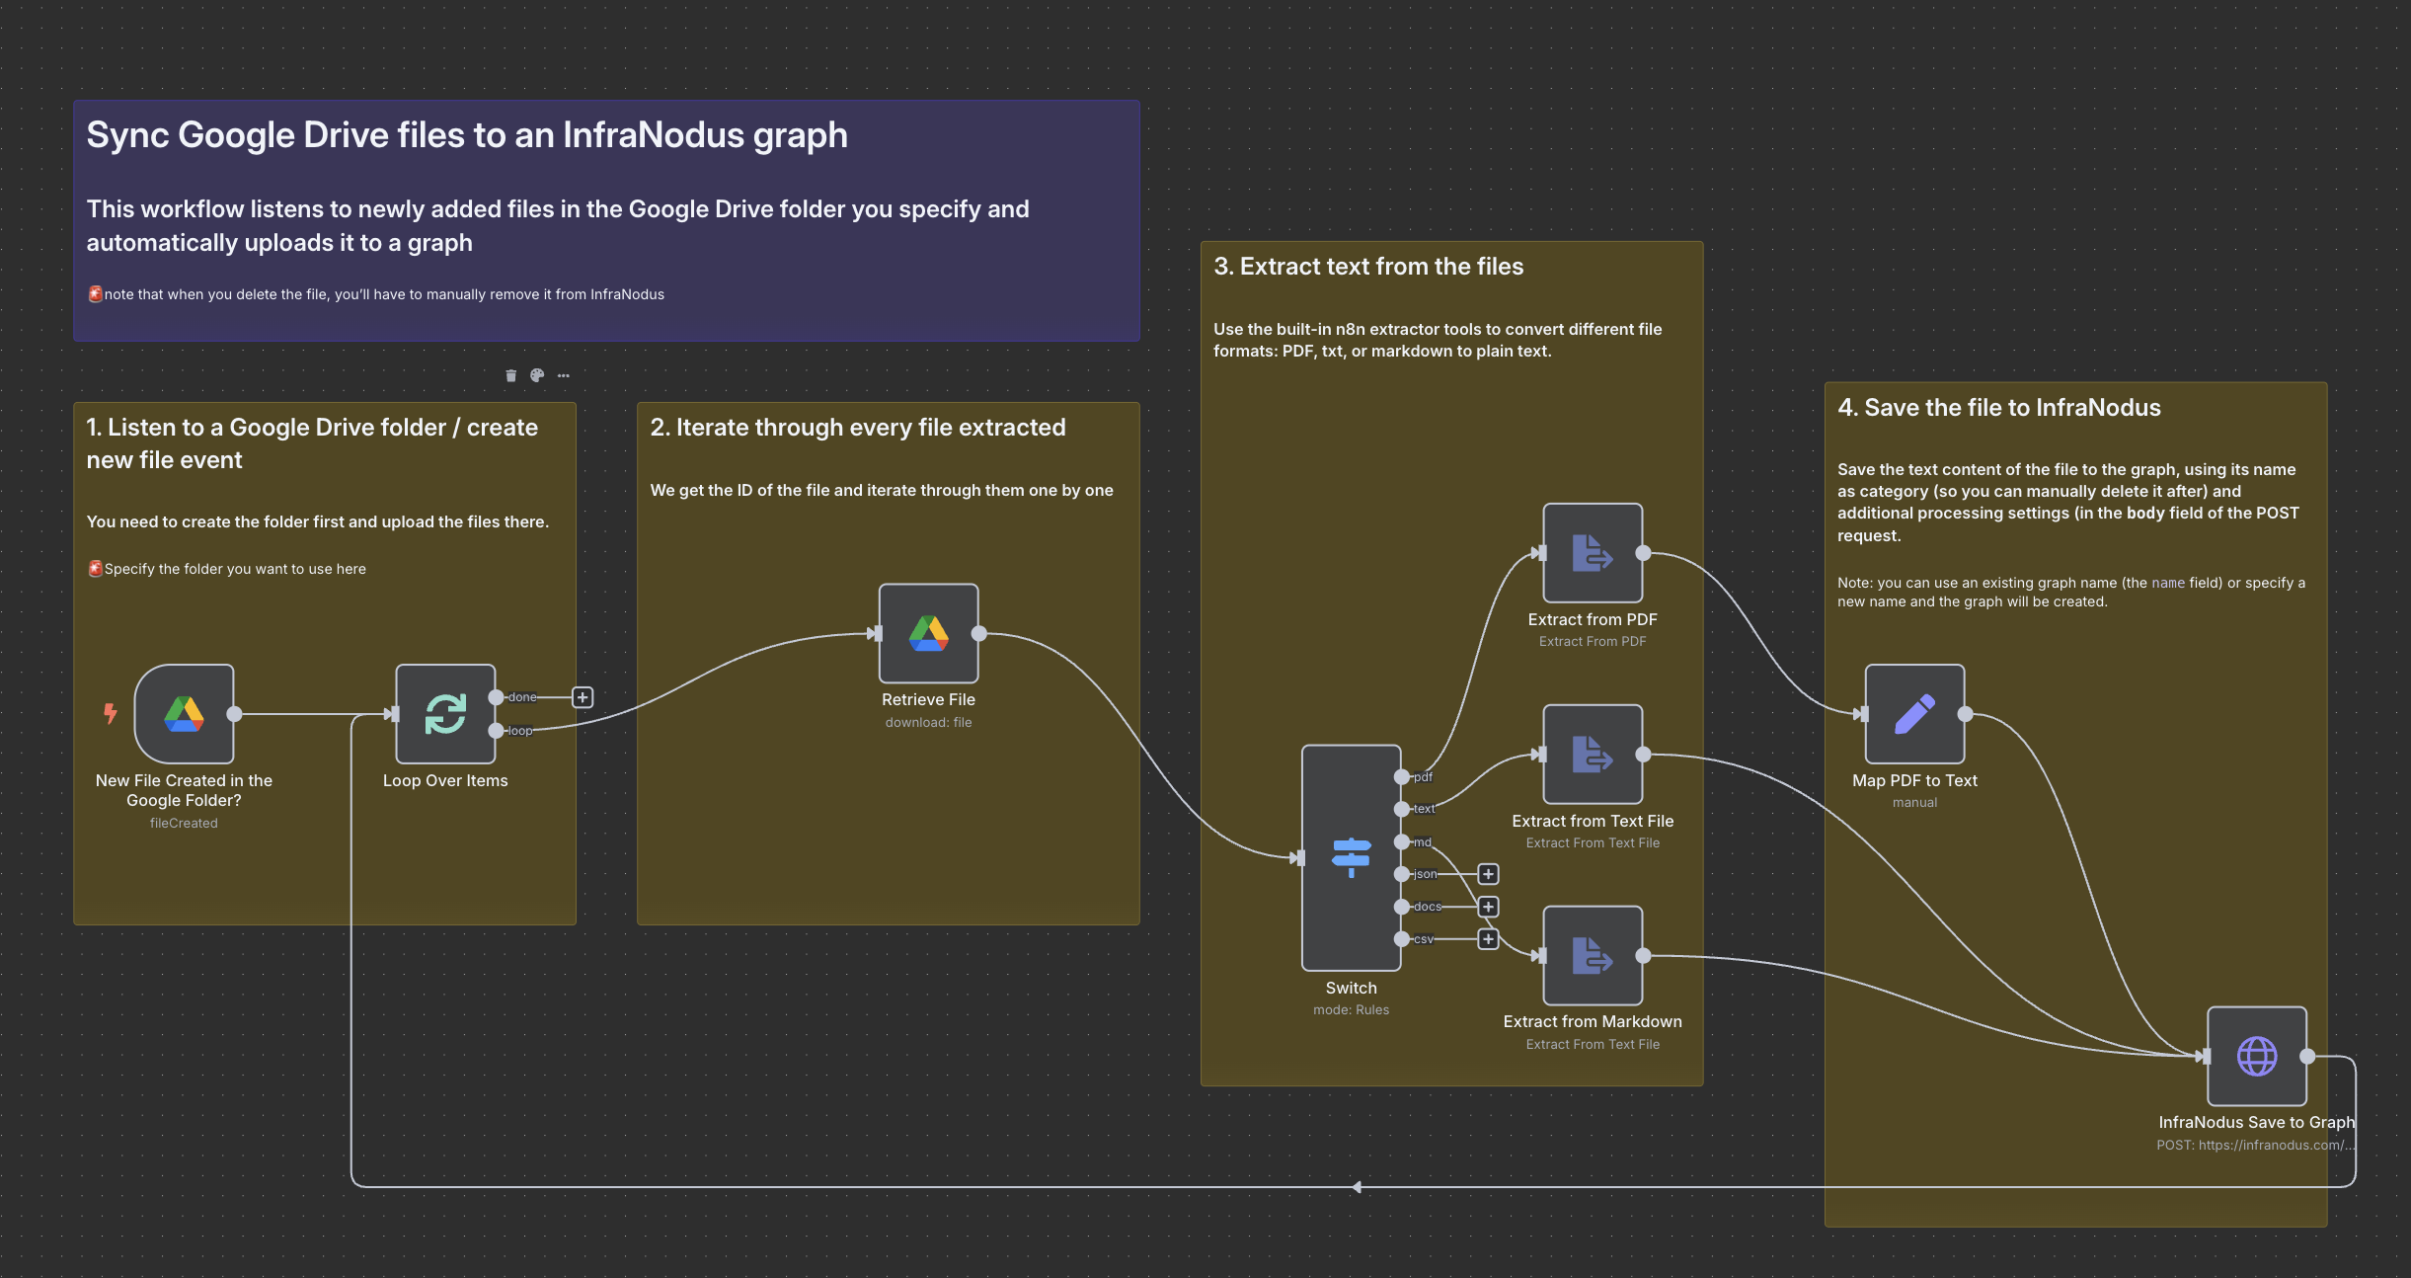Click the 'Loop Over Items' label
Screen dimensions: 2411x1278
445,780
